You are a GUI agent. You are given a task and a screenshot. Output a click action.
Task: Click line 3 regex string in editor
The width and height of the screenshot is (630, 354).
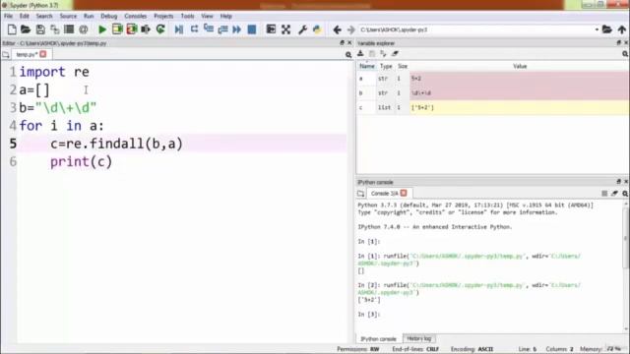pos(66,107)
